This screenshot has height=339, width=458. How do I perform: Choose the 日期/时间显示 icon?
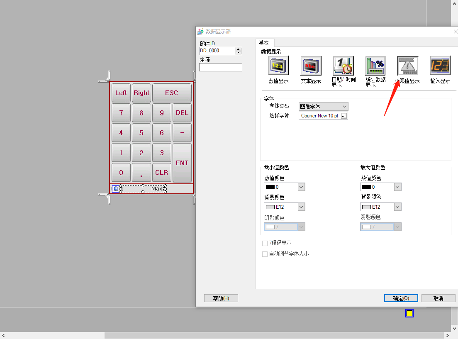[343, 66]
